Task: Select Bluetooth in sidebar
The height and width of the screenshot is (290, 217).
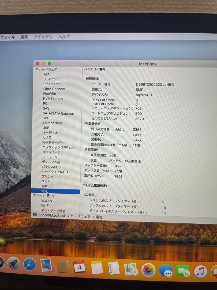Action: [51, 79]
